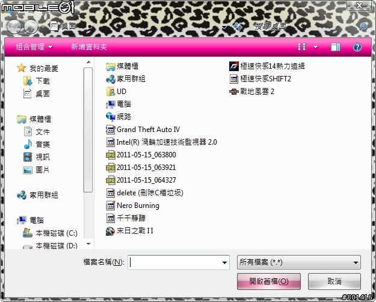This screenshot has height=302, width=376.
Task: Select 極速快感SHIFT2 shortcut icon
Action: [234, 79]
